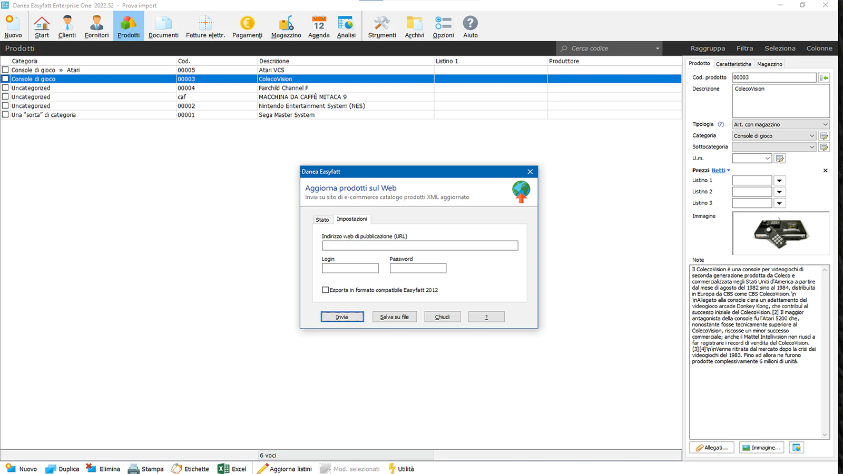Viewport: 843px width, 474px height.
Task: Enable Esporta in formato compatibile Easyfatt 2012
Action: click(x=326, y=290)
